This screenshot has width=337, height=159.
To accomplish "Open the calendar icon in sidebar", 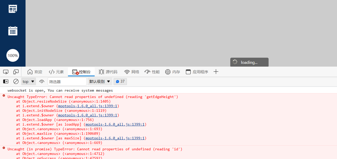I will click(13, 31).
